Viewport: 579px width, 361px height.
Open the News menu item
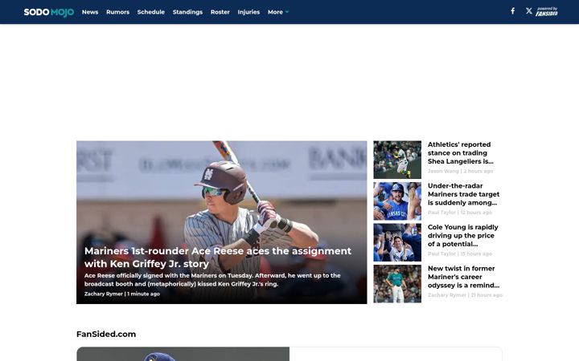pyautogui.click(x=90, y=12)
